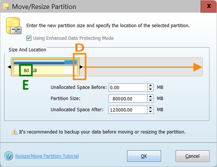Open the Resize/Move Partition Tutorial link
Screen dimensions: 217x167
tap(47, 156)
